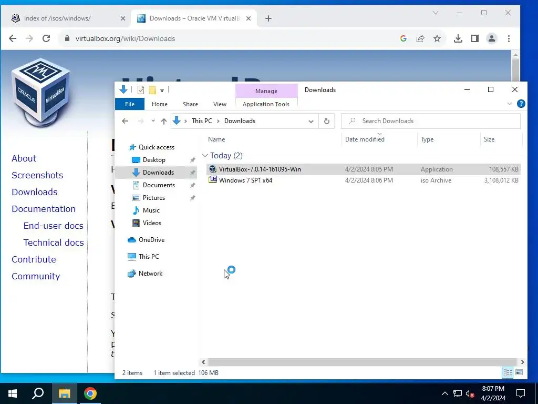Select Quick access in navigation pane
This screenshot has width=538, height=404.
point(157,147)
